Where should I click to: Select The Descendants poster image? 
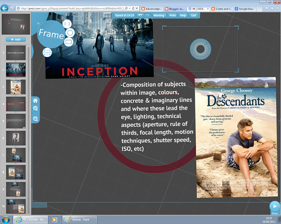(x=236, y=137)
